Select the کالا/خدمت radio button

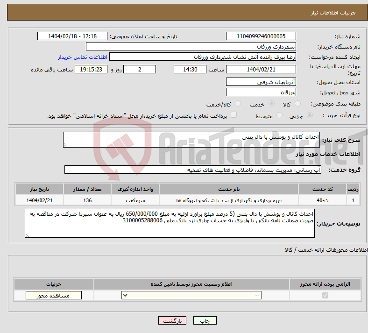pyautogui.click(x=238, y=104)
